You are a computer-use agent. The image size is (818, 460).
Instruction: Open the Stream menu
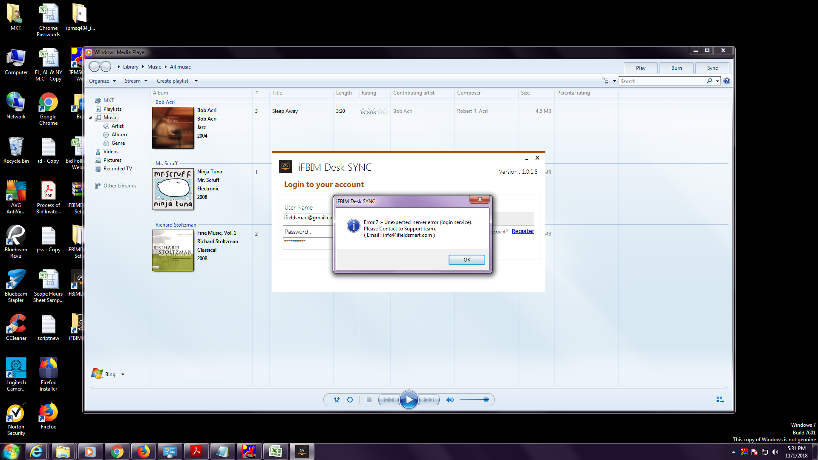(136, 81)
